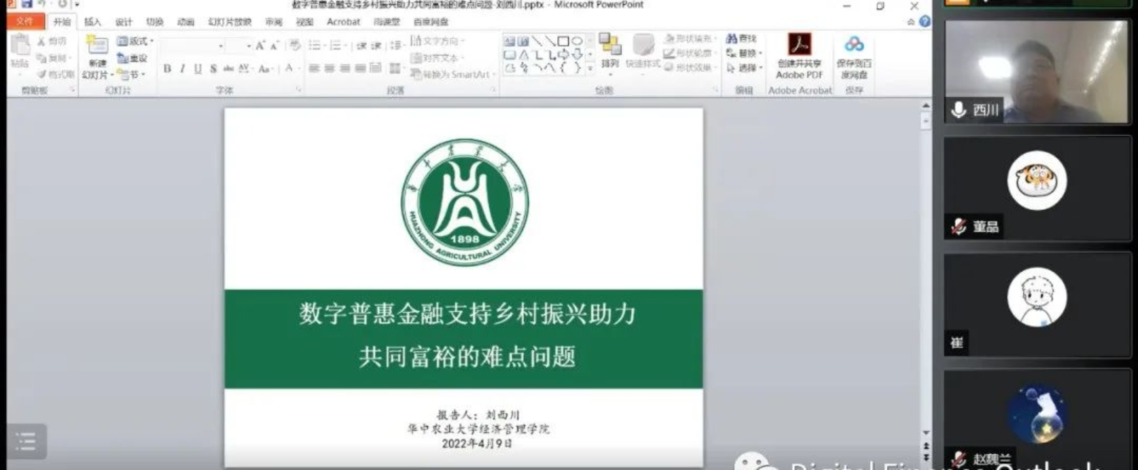The image size is (1138, 470).
Task: Click the New Slide (新建幻灯片) icon
Action: pos(97,46)
